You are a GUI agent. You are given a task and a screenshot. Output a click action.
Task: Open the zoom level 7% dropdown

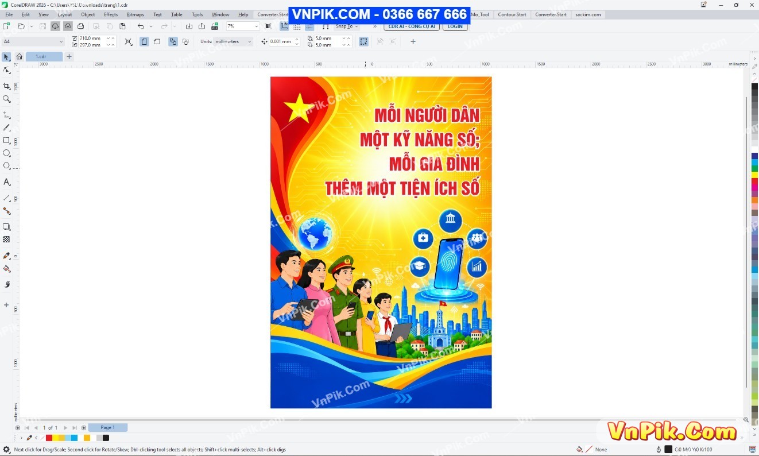coord(256,26)
